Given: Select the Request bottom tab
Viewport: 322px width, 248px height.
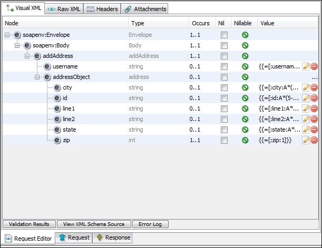Looking at the screenshot, I should coord(74,237).
